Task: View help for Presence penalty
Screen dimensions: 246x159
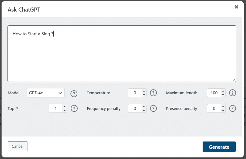Action: 233,108
